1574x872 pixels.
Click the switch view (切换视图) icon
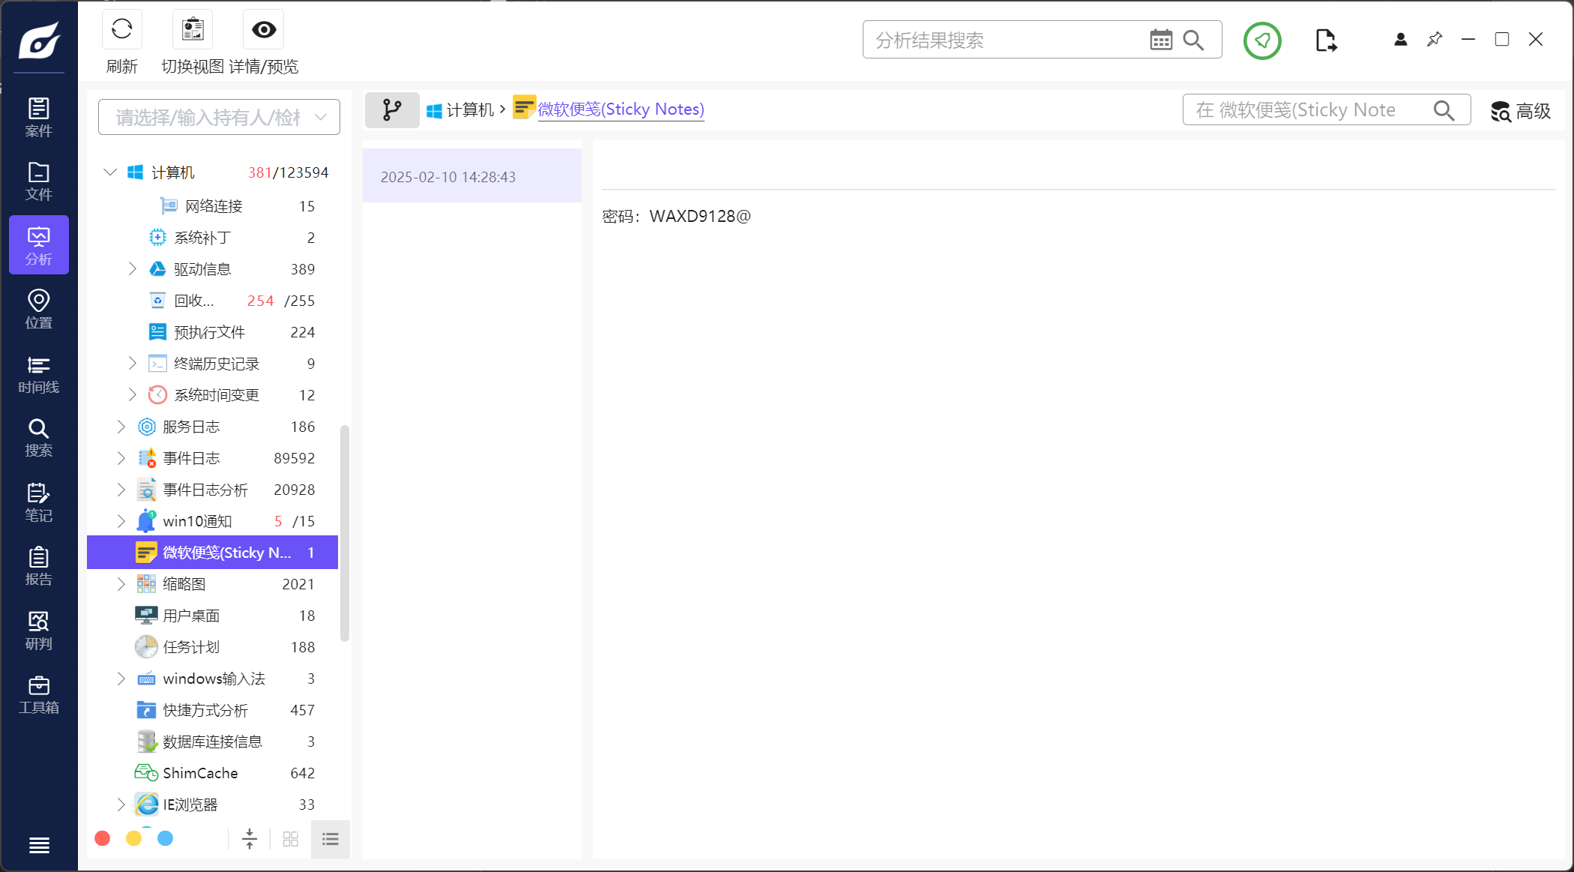[193, 30]
